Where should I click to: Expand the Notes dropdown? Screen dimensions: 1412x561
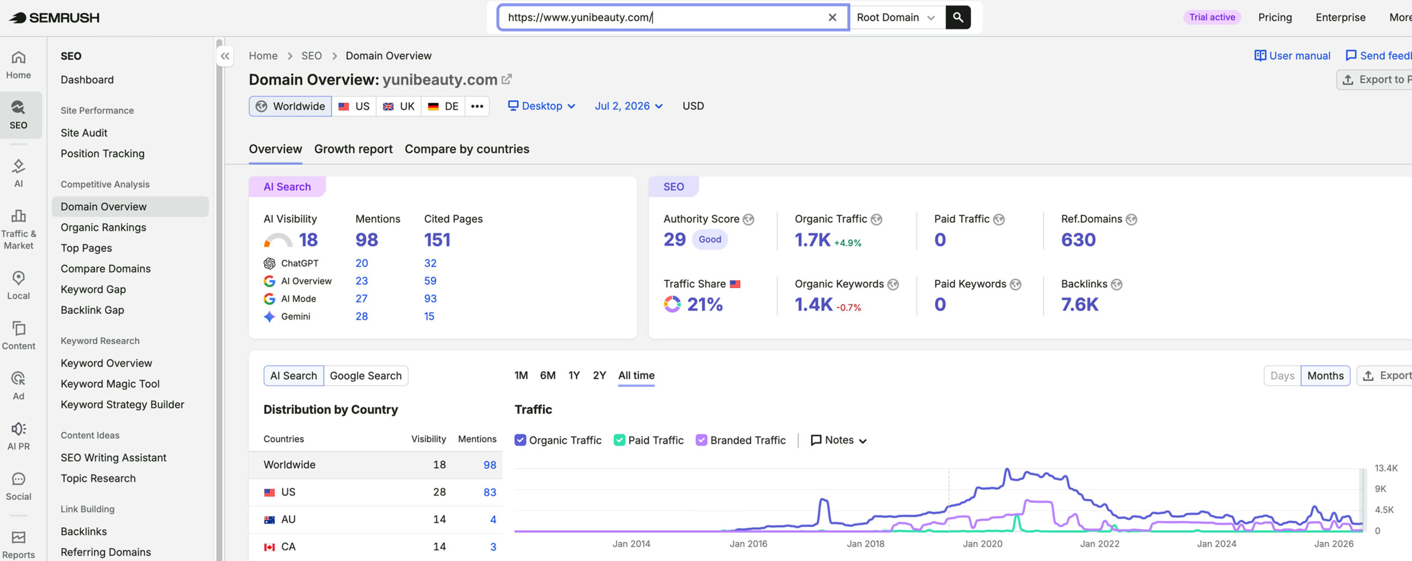click(838, 440)
